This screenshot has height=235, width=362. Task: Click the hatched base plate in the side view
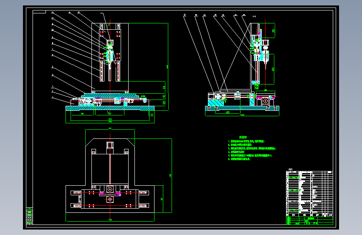pos(242,108)
